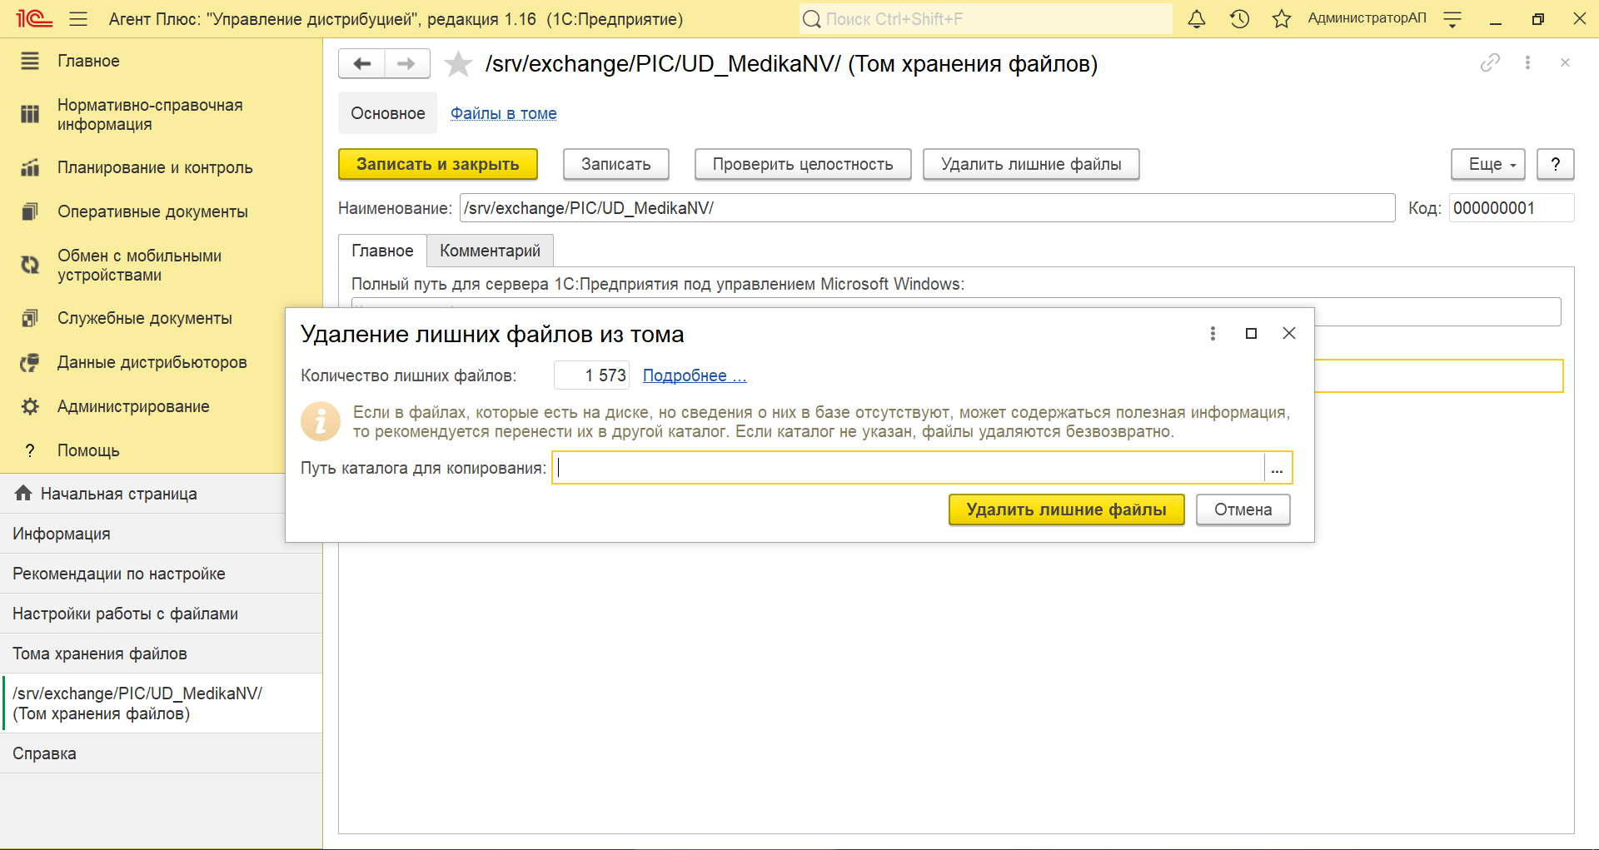
Task: Confirm with yellow Удалить лишние файлы dialog button
Action: coord(1066,510)
